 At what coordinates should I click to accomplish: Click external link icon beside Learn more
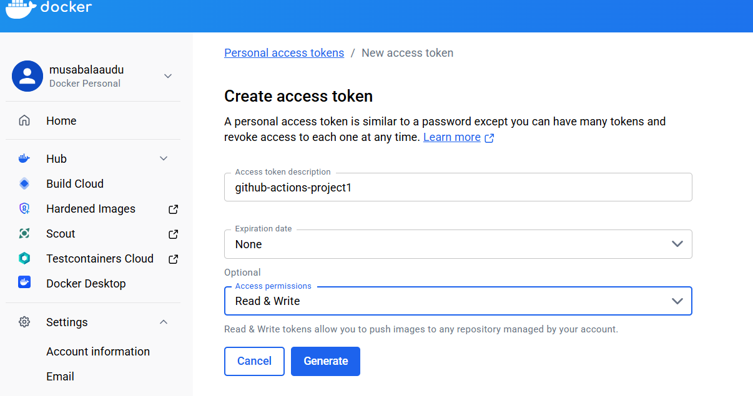click(490, 138)
